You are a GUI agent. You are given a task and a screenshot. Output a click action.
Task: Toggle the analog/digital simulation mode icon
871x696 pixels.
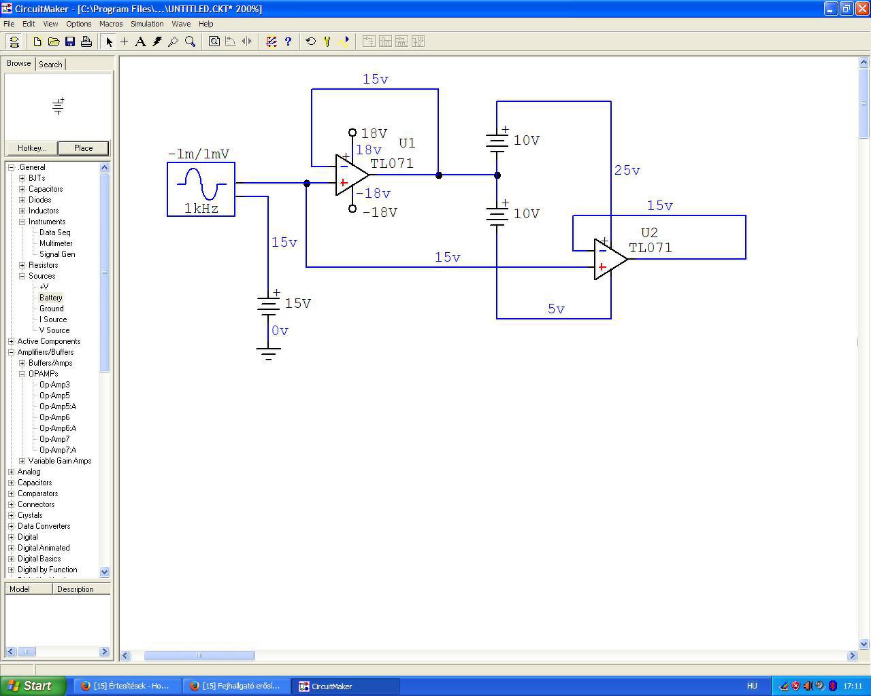coord(272,41)
